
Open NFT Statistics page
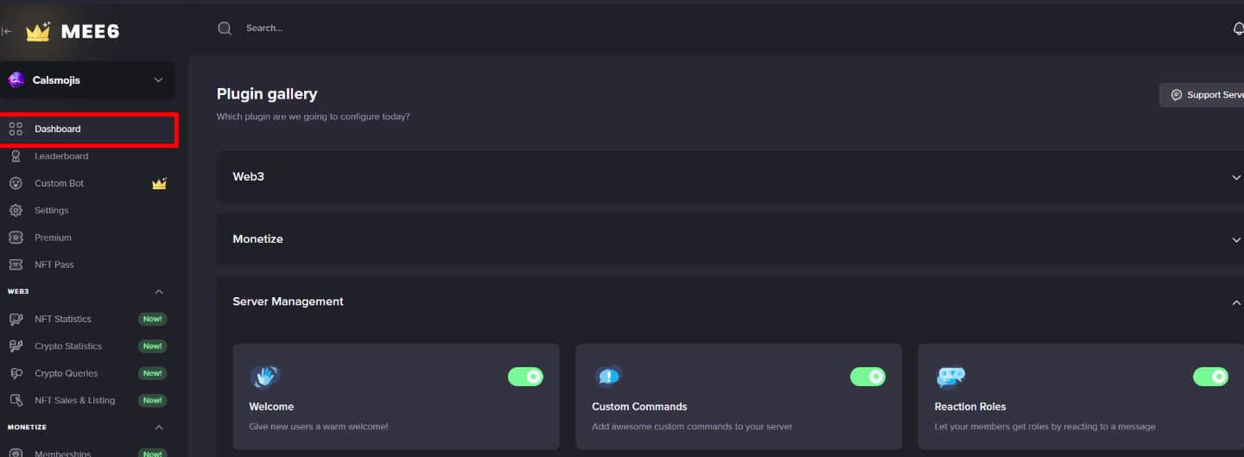pyautogui.click(x=62, y=319)
